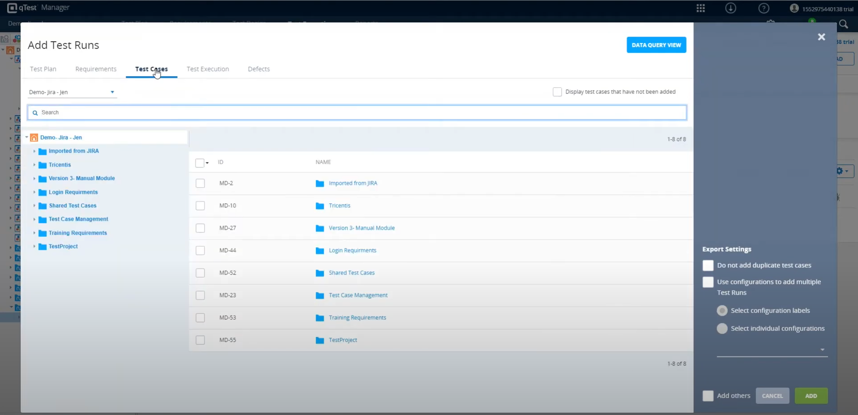This screenshot has height=415, width=858.
Task: Open the apps grid icon in header
Action: 700,9
